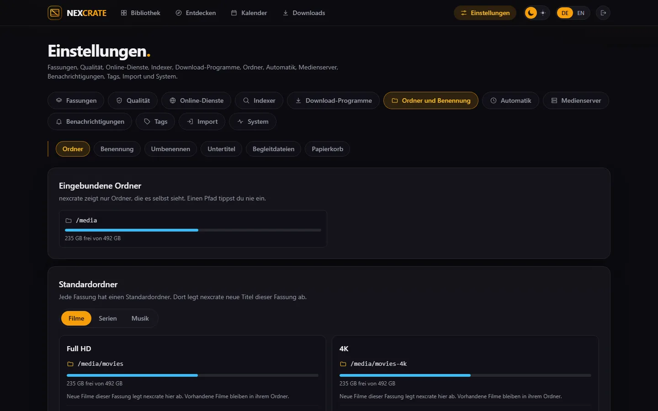Click the /media/movies-4k path text
The height and width of the screenshot is (411, 658).
click(x=378, y=364)
